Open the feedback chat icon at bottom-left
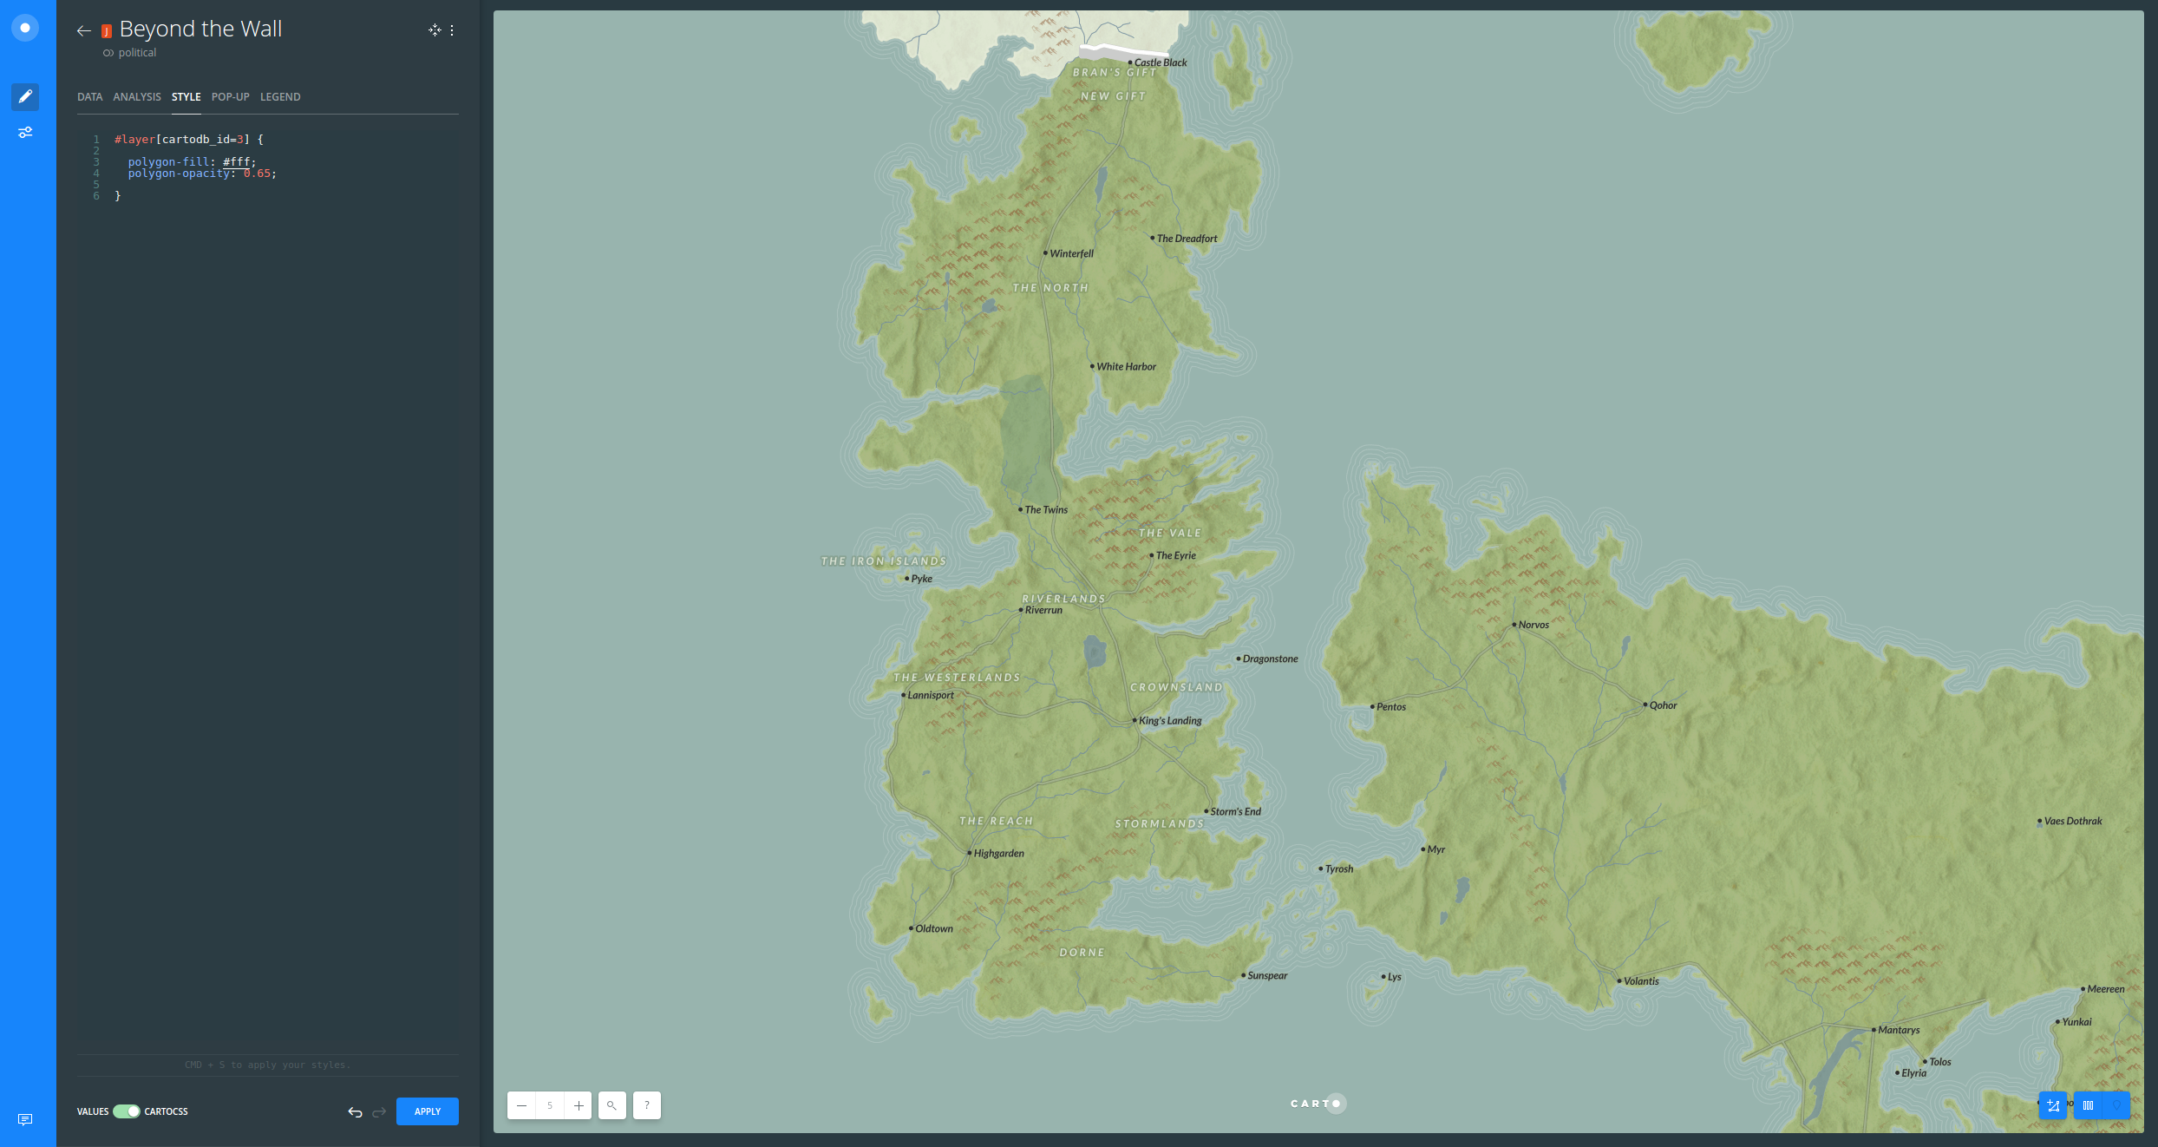This screenshot has width=2158, height=1147. 25,1119
